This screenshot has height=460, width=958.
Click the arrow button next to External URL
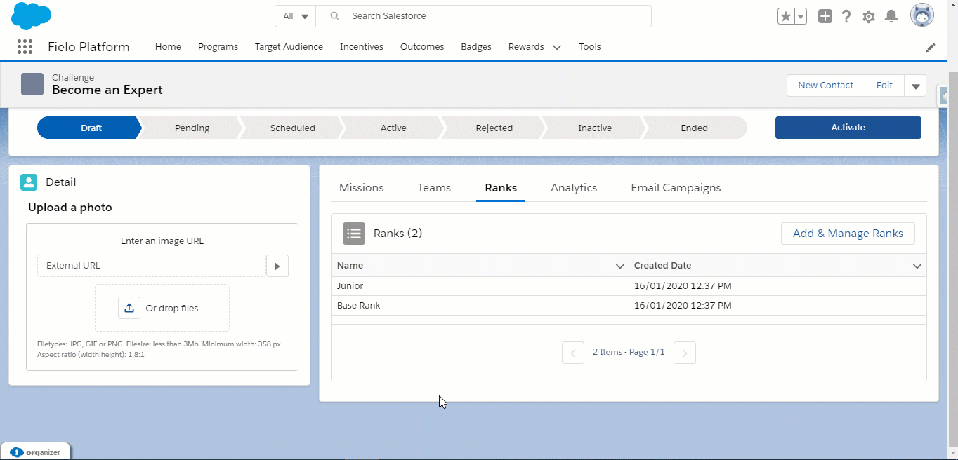point(277,266)
